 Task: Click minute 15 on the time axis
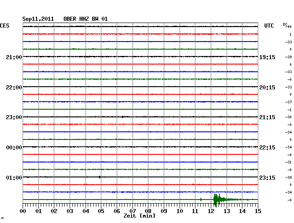258,211
